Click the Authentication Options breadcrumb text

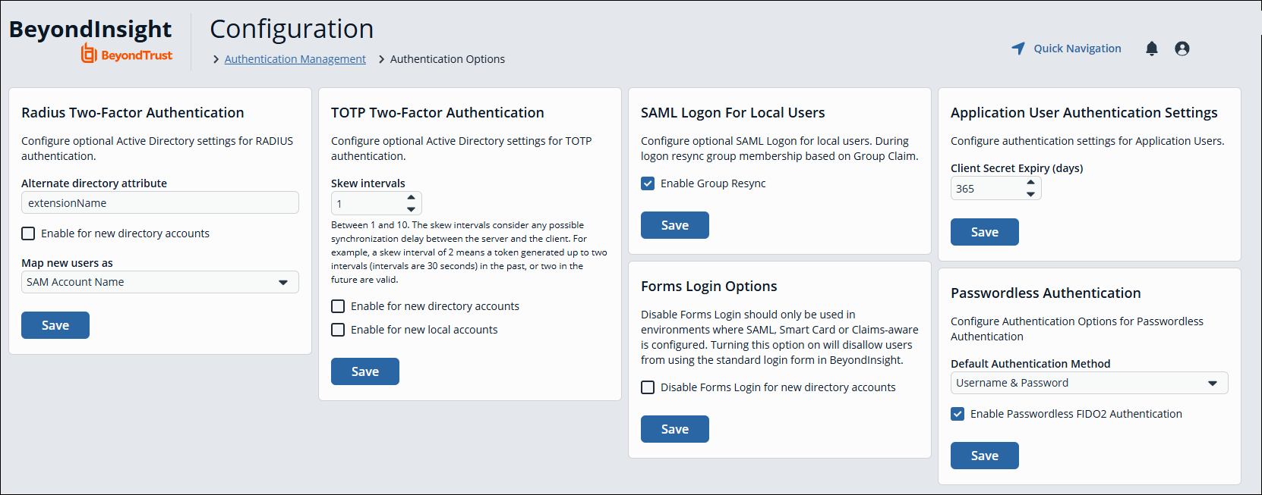[447, 59]
